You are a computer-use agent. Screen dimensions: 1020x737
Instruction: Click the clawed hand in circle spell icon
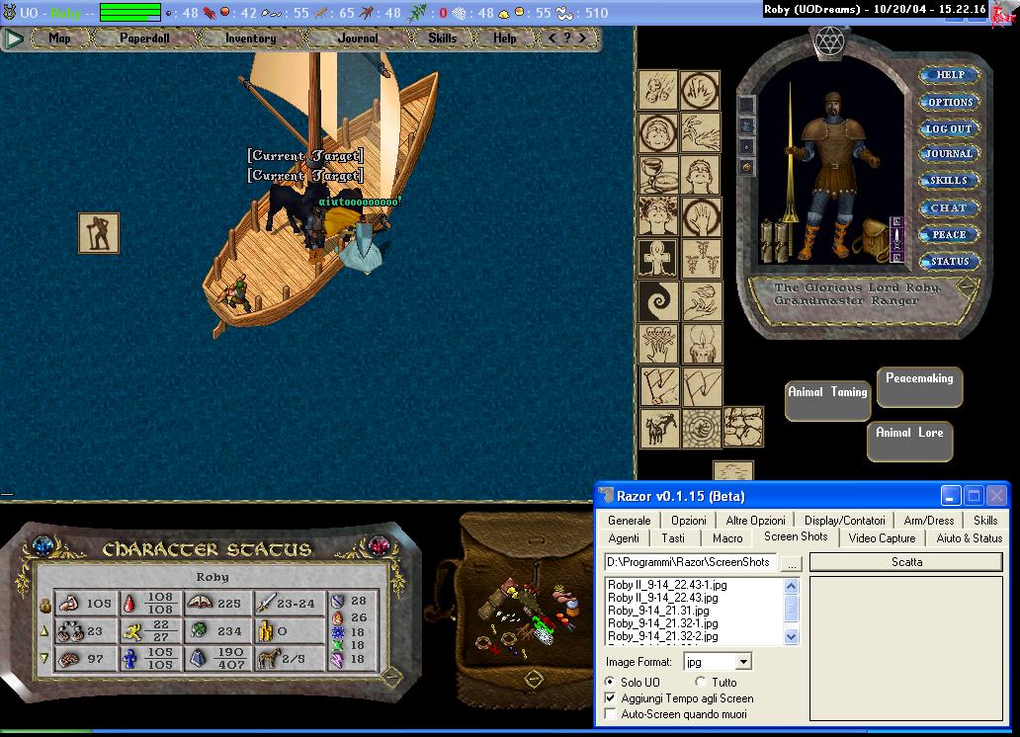point(700,90)
